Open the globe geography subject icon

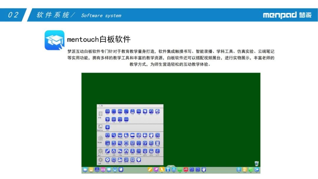click(157, 111)
